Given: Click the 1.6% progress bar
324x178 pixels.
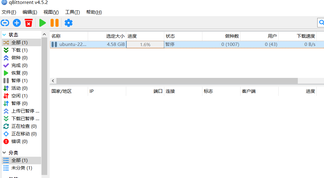Looking at the screenshot, I should pyautogui.click(x=145, y=44).
